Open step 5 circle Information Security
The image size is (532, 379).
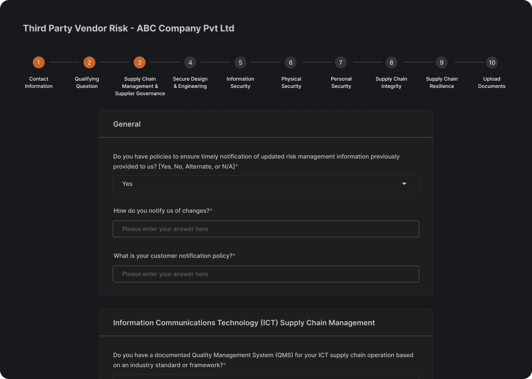[x=240, y=62]
